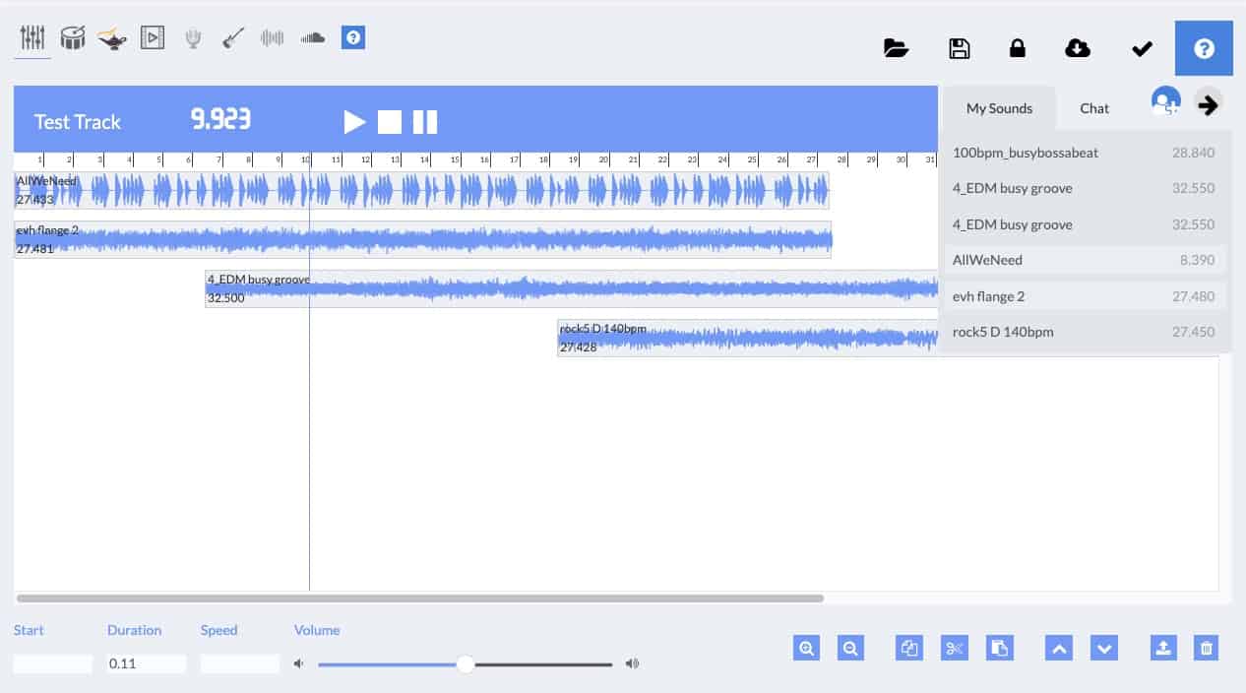The width and height of the screenshot is (1246, 693).
Task: Select the guitar instrument icon
Action: [233, 37]
